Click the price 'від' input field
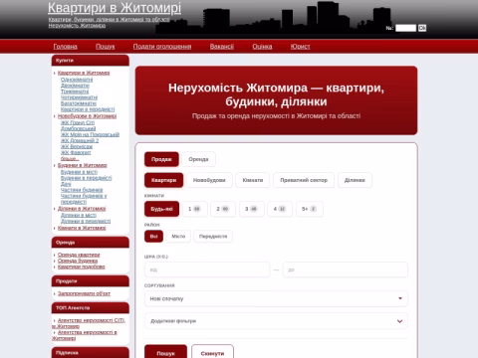 207,269
